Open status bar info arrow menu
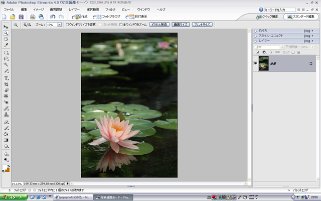This screenshot has width=321, height=201. [68, 183]
